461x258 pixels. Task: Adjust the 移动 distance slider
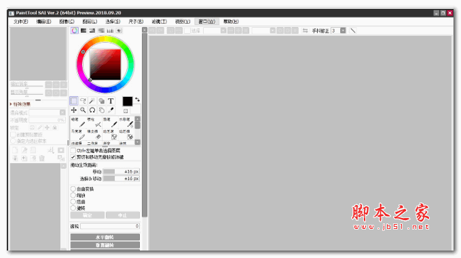[121, 171]
